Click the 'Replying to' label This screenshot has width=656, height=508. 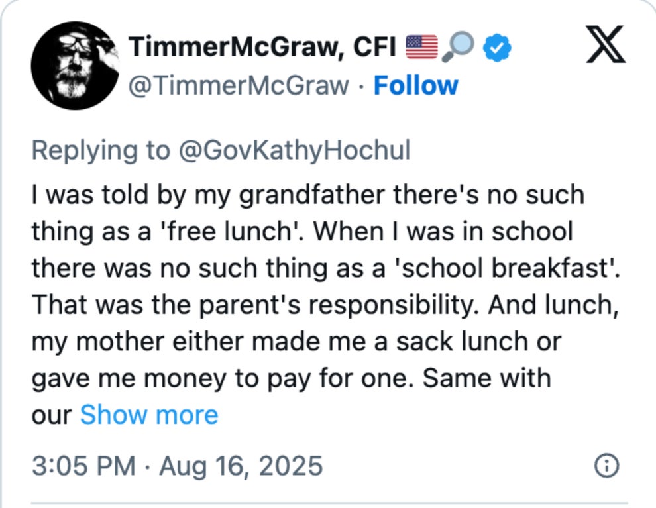101,150
